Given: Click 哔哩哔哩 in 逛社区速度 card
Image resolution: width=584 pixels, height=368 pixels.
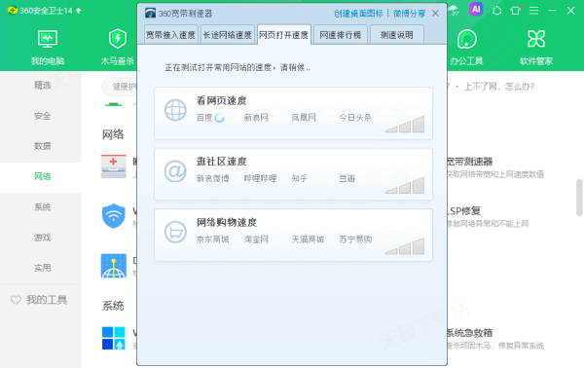Looking at the screenshot, I should click(x=260, y=178).
